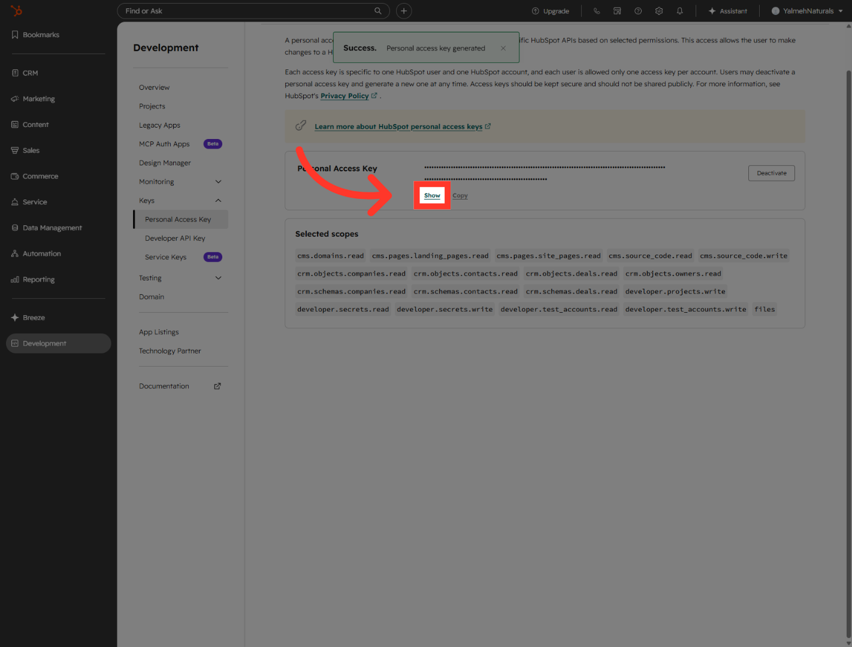Click the developer.secrets.read scope
The height and width of the screenshot is (647, 852).
(343, 310)
